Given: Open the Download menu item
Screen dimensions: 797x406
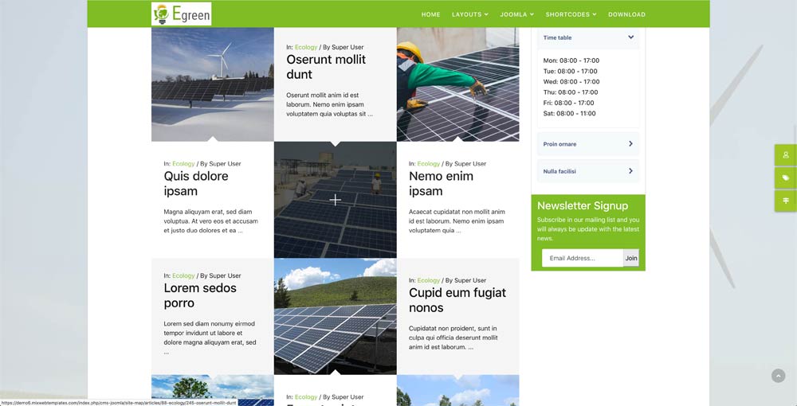Looking at the screenshot, I should (626, 14).
